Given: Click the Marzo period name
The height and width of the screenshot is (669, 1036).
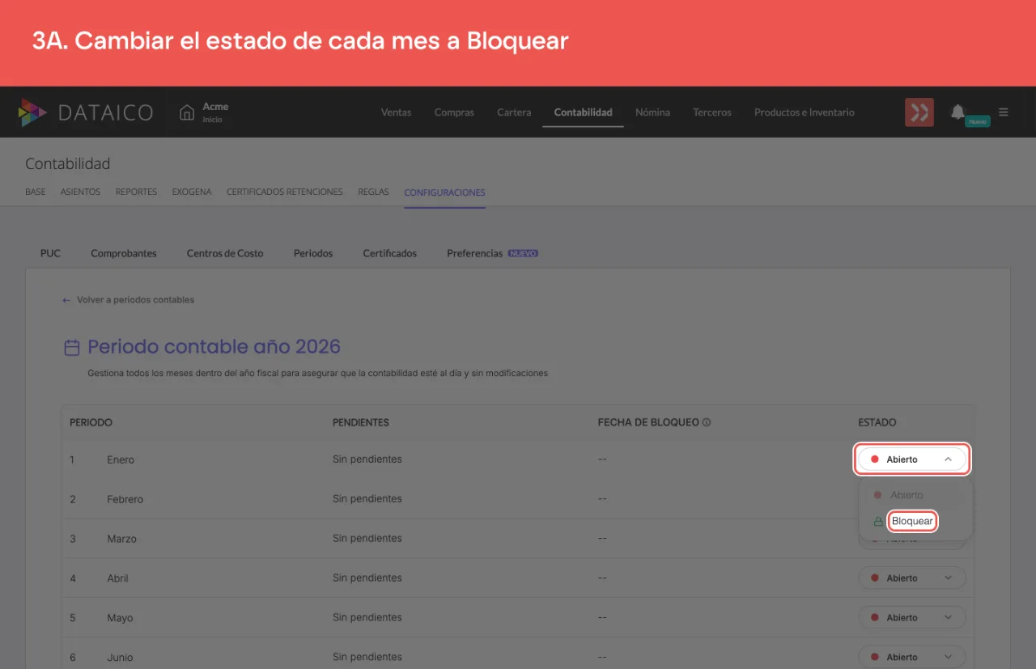Looking at the screenshot, I should tap(121, 539).
